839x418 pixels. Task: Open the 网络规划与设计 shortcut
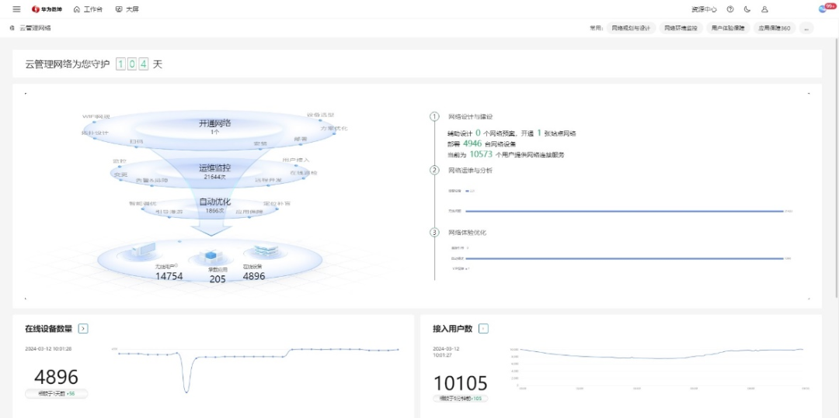pos(630,28)
